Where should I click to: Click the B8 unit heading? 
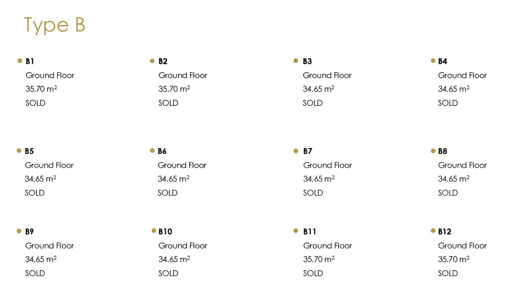(x=443, y=151)
